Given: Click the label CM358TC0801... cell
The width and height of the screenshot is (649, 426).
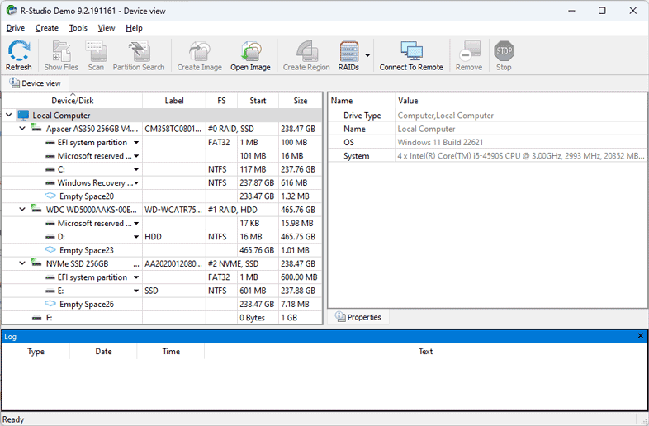Looking at the screenshot, I should (x=174, y=129).
